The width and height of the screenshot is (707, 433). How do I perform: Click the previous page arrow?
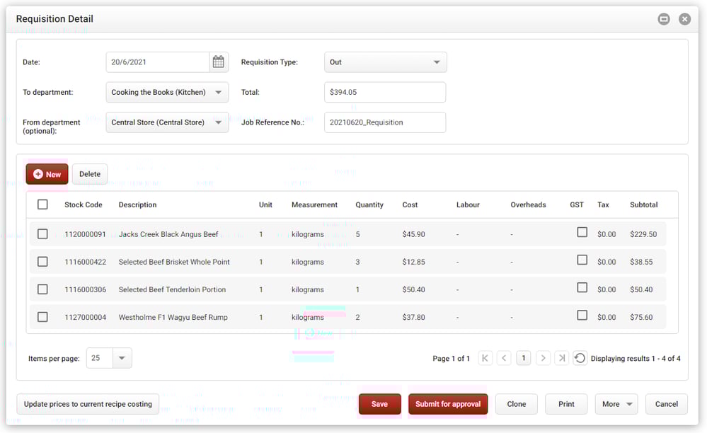tap(504, 358)
